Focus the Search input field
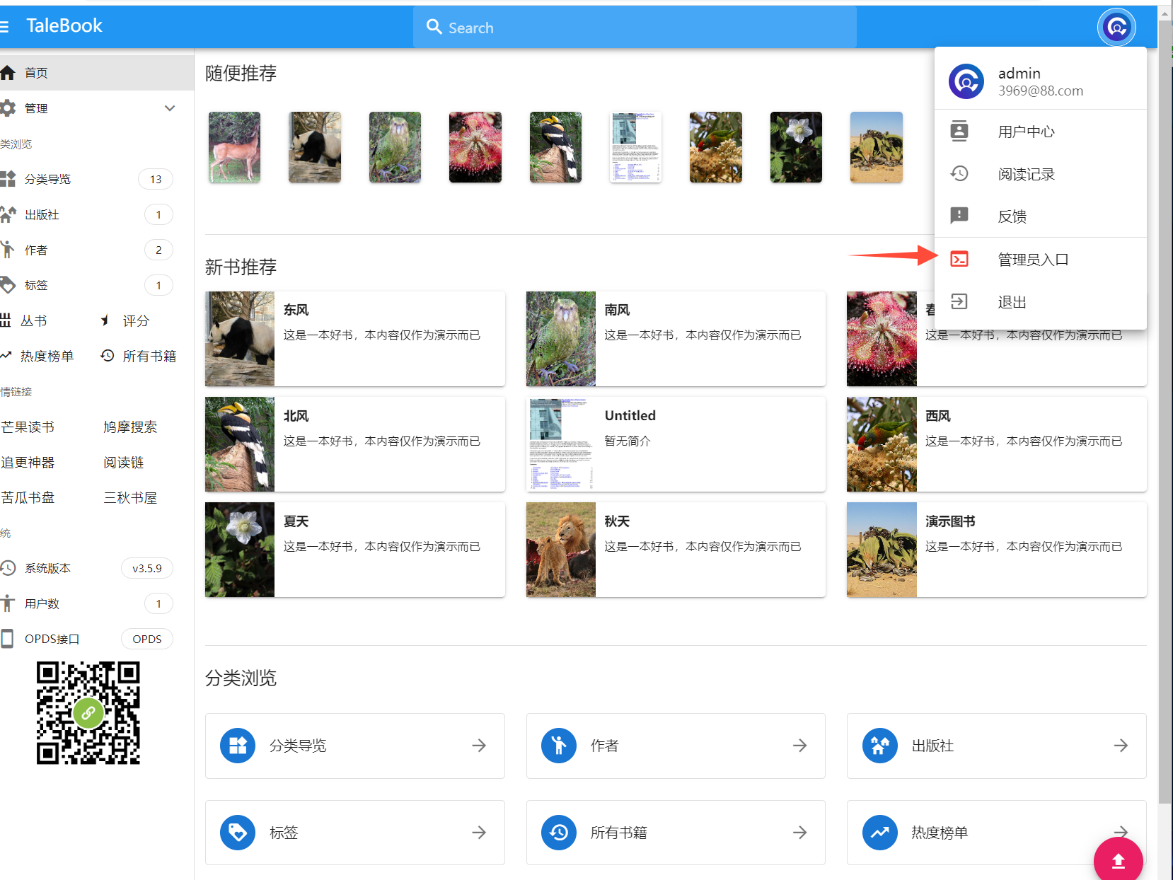1173x880 pixels. tap(635, 28)
